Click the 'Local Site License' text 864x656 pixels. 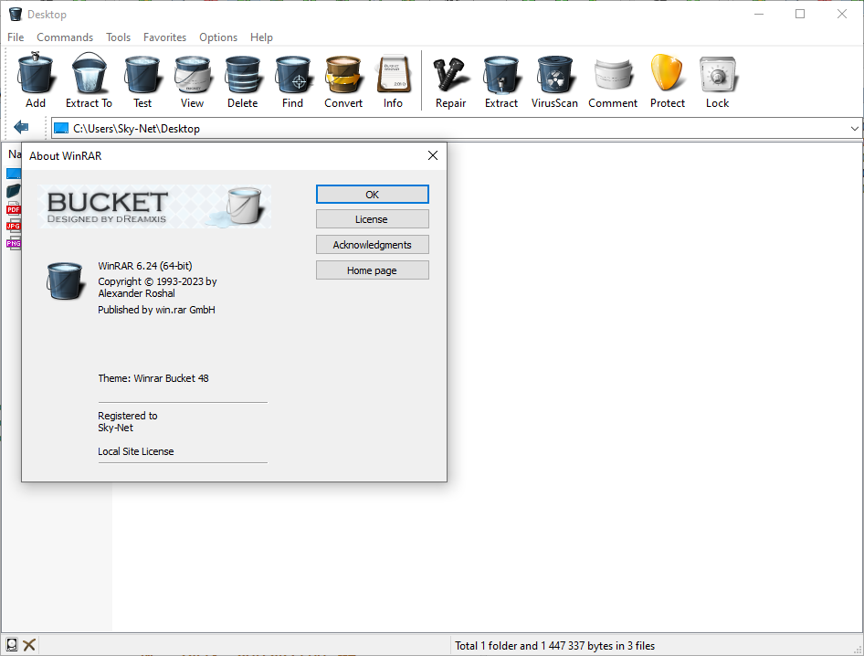coord(135,451)
